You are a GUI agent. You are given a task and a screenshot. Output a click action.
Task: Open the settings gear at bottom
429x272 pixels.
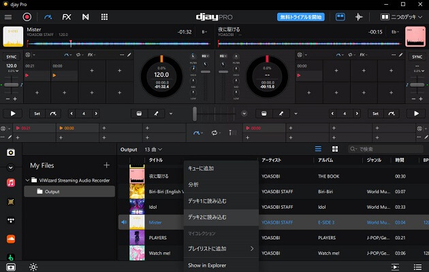(x=33, y=267)
